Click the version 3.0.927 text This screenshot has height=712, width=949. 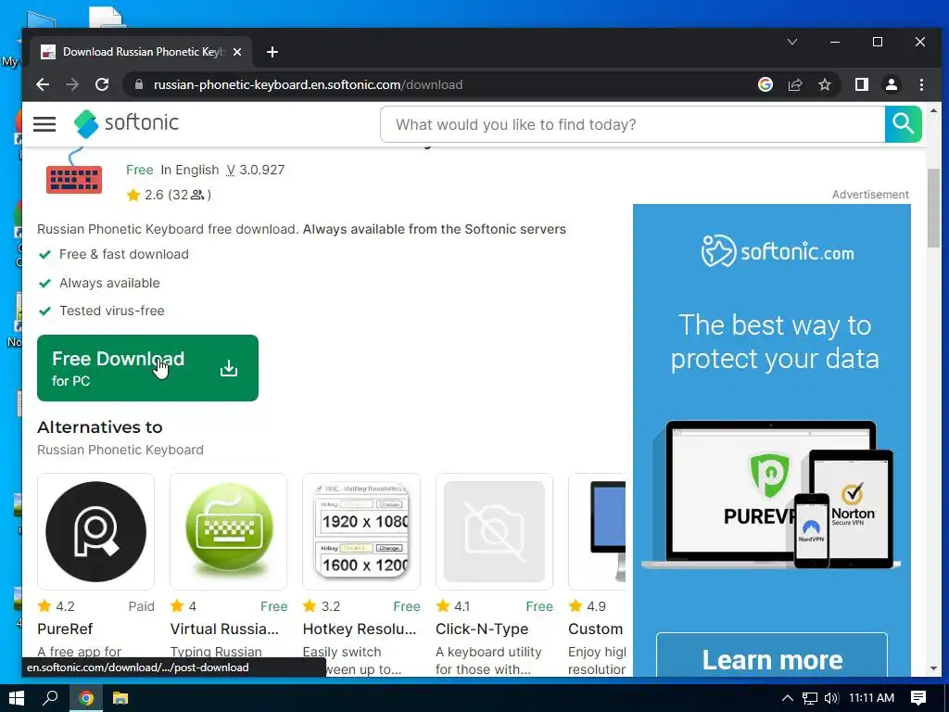pyautogui.click(x=261, y=171)
